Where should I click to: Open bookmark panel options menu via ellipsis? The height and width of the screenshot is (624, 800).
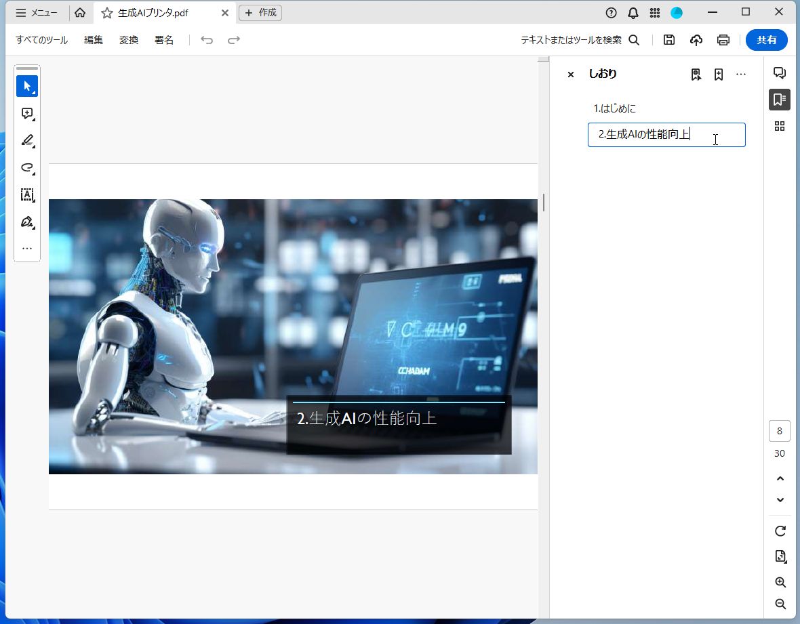(x=741, y=74)
